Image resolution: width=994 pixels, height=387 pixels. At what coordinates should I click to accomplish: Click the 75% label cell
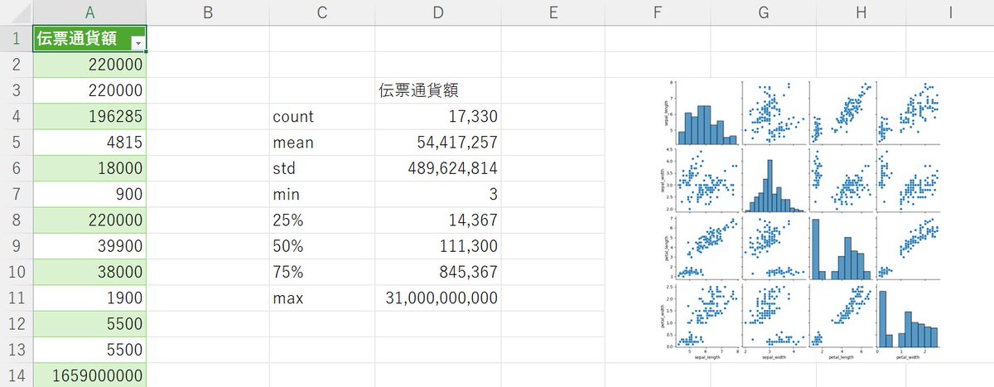[x=322, y=272]
